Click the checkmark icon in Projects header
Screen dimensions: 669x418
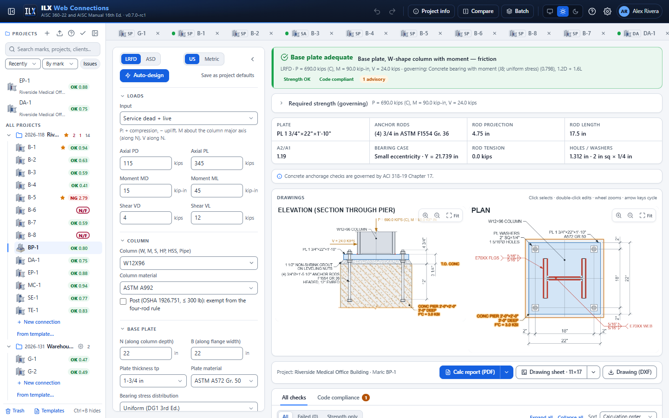(x=83, y=33)
